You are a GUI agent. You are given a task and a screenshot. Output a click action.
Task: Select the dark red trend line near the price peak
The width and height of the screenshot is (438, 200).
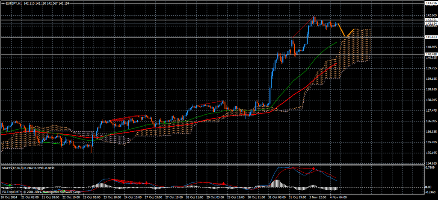point(303,28)
